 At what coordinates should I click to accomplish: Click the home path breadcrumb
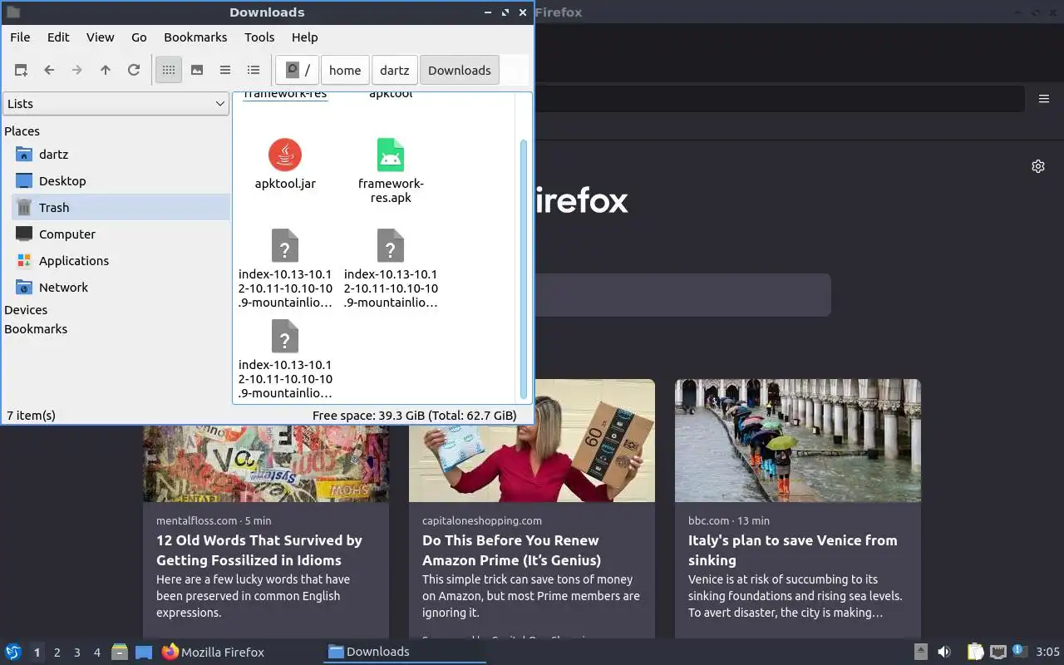pos(345,71)
